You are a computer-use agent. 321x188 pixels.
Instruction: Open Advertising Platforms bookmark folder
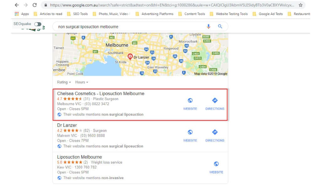pyautogui.click(x=154, y=14)
